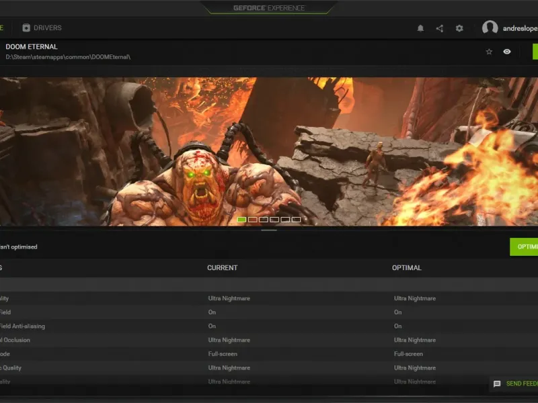Click the DOOM Eternal install path text
Viewport: 538px width, 403px height.
[68, 57]
